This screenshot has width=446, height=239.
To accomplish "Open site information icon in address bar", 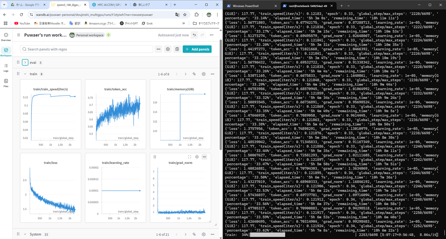I will pyautogui.click(x=32, y=14).
